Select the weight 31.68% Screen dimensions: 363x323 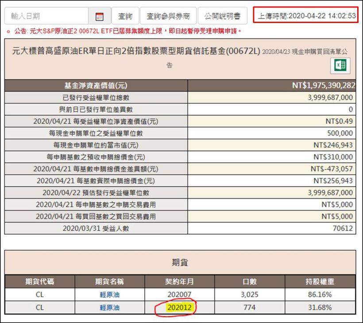coord(320,308)
